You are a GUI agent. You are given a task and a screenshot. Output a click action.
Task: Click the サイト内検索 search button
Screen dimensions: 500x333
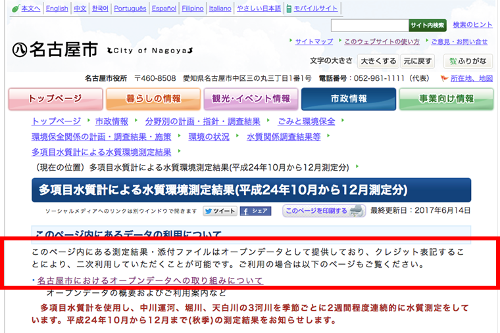pos(427,26)
